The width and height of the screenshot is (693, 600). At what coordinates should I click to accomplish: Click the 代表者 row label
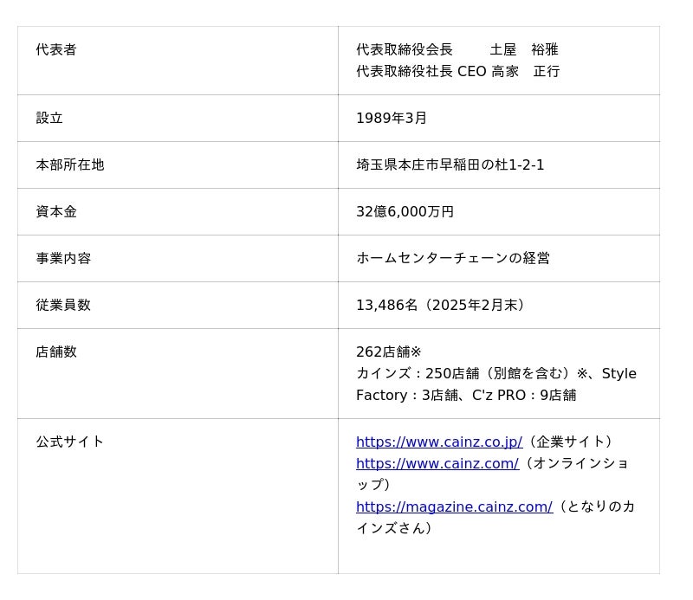coord(56,49)
